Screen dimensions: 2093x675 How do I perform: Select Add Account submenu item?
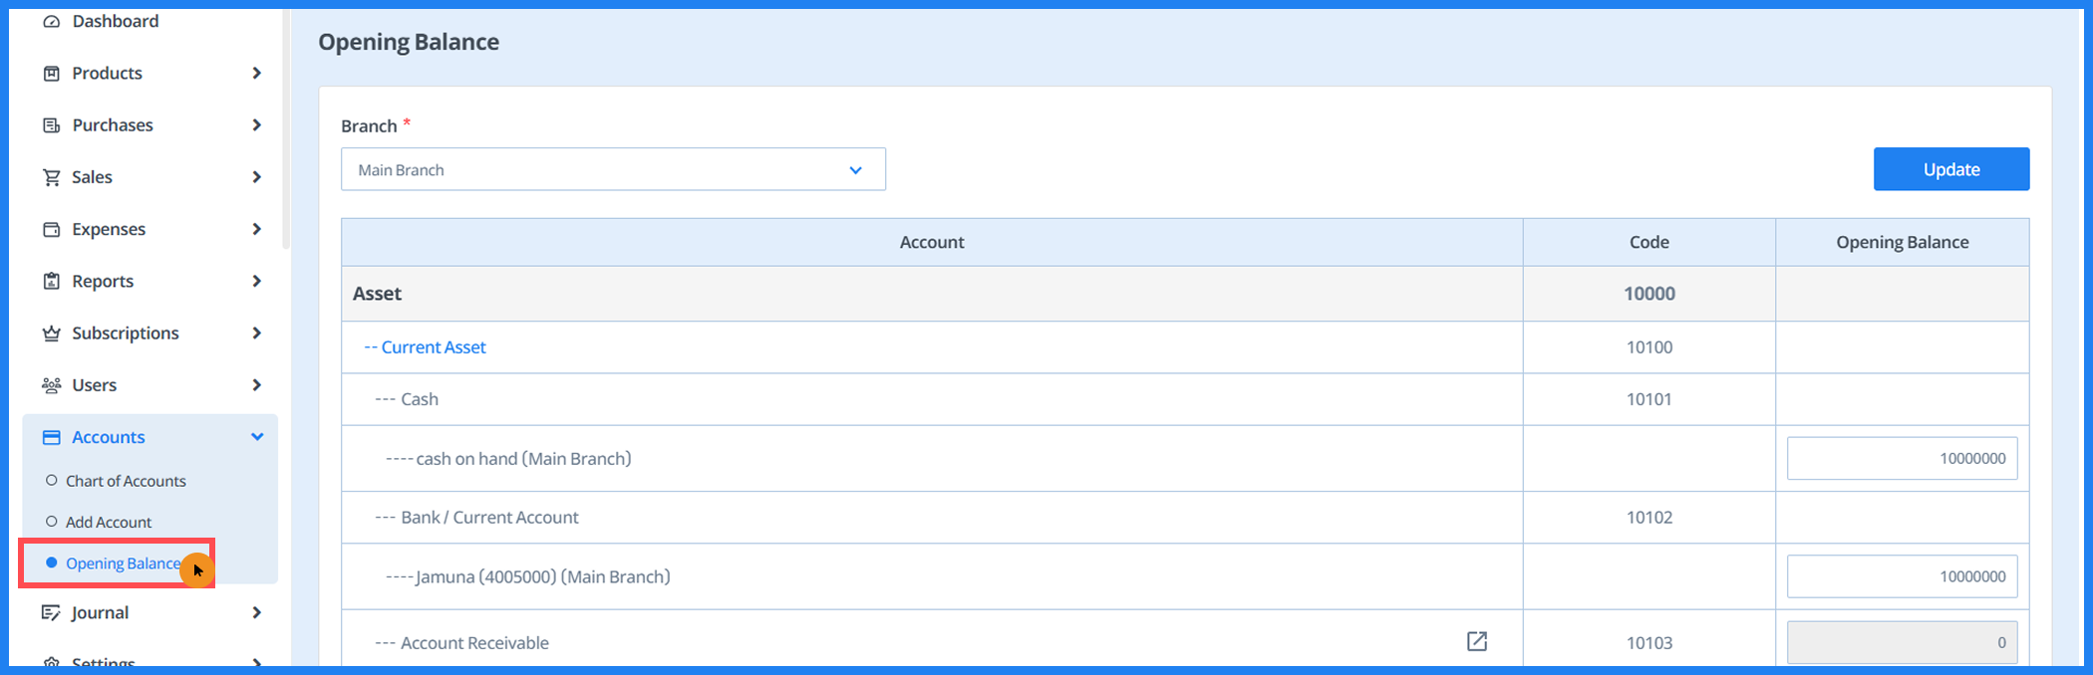(x=109, y=522)
